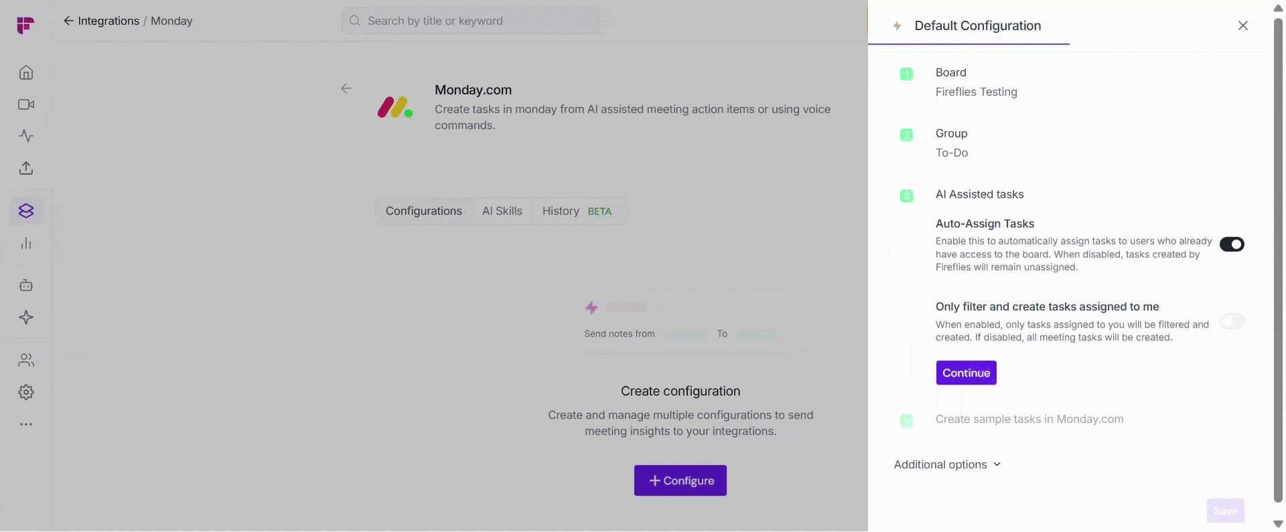Screen dimensions: 1286x532
Task: Click the Configure button
Action: pos(680,480)
